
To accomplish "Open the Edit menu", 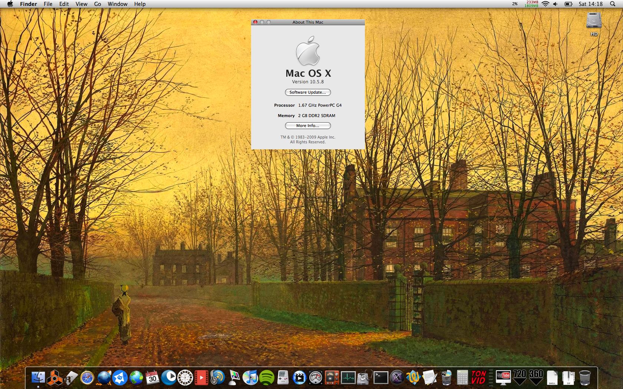I will [64, 4].
